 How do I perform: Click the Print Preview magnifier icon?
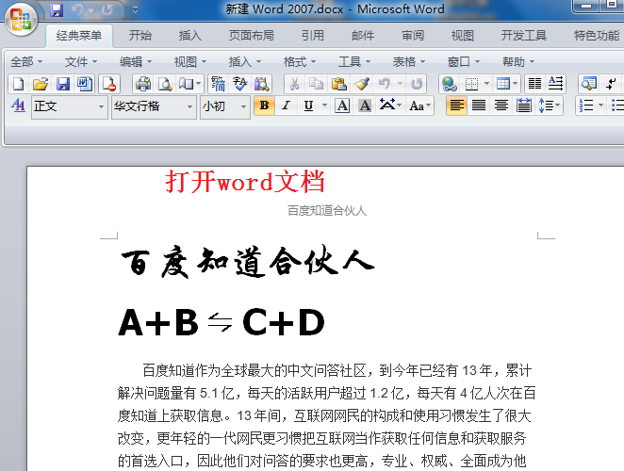coord(165,84)
